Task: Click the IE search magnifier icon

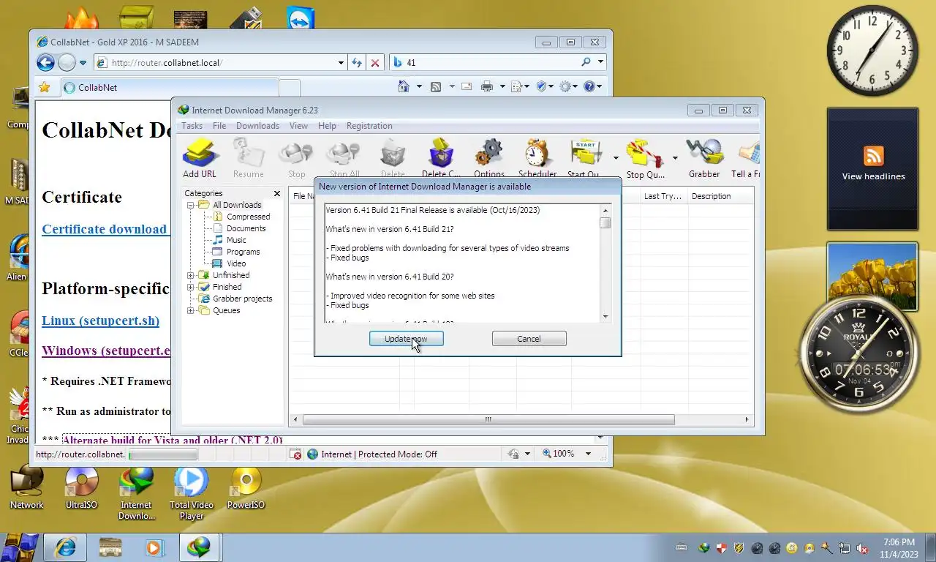Action: pyautogui.click(x=586, y=63)
